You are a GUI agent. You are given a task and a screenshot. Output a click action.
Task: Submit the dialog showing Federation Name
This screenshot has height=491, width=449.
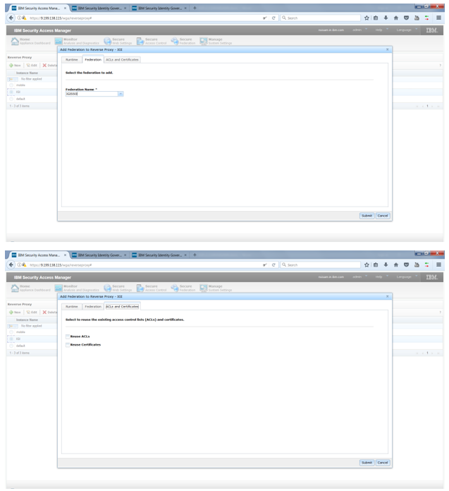367,216
